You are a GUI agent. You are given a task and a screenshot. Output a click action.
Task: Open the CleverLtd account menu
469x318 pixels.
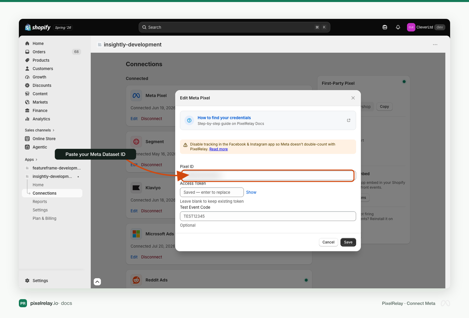click(426, 27)
